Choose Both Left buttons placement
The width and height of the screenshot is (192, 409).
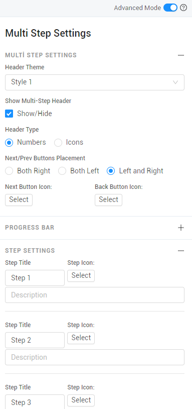62,171
